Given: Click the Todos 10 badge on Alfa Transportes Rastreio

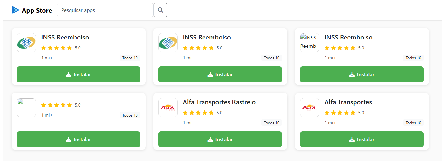Looking at the screenshot, I should [x=272, y=123].
